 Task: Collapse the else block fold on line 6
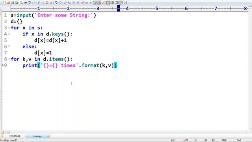(9, 47)
